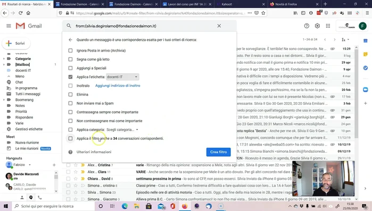
Task: Check Non inviare mai a Spam
Action: pyautogui.click(x=70, y=103)
